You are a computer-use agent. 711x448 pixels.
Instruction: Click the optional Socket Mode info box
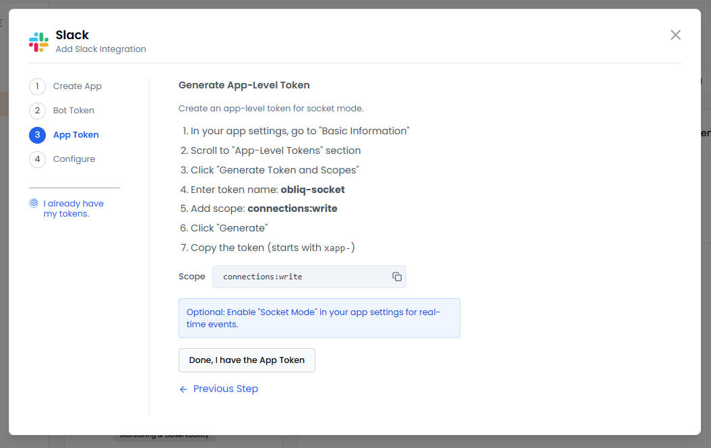(x=319, y=318)
